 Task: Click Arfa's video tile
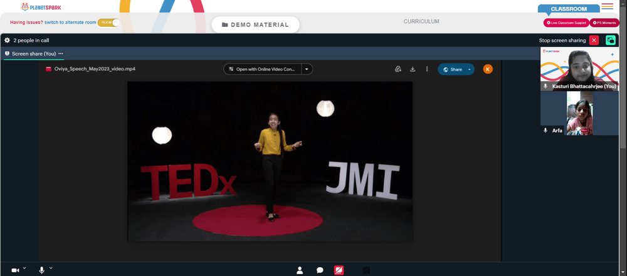579,113
